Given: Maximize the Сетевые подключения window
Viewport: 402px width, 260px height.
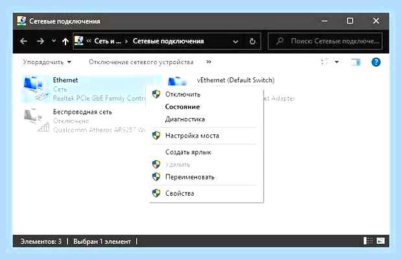Looking at the screenshot, I should coord(350,21).
